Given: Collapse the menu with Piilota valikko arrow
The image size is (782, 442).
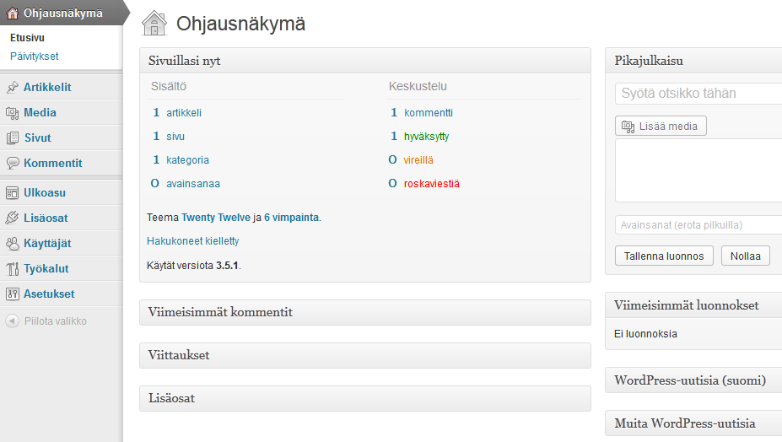Looking at the screenshot, I should (13, 321).
